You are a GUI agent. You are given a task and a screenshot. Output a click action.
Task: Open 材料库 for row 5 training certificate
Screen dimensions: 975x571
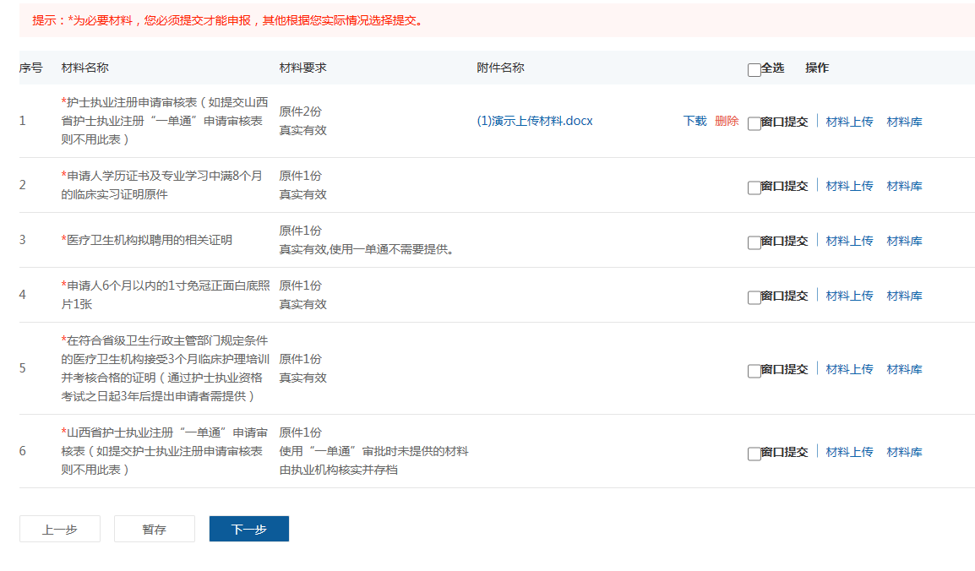[904, 369]
